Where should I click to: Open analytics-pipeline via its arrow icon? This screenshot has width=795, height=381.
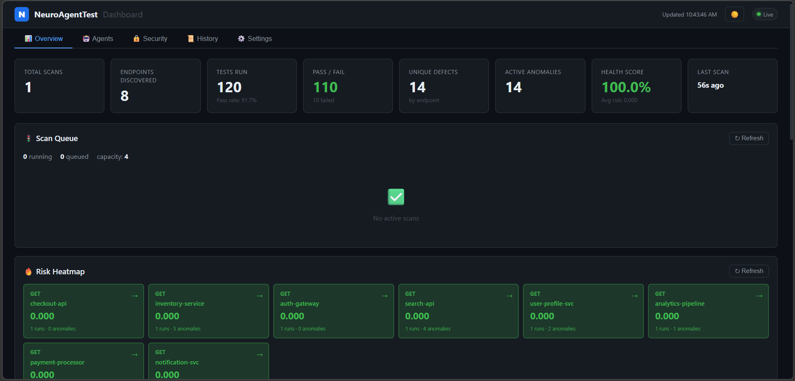(760, 296)
